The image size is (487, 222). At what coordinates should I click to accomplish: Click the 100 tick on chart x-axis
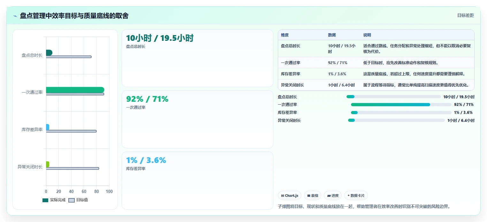click(x=109, y=191)
